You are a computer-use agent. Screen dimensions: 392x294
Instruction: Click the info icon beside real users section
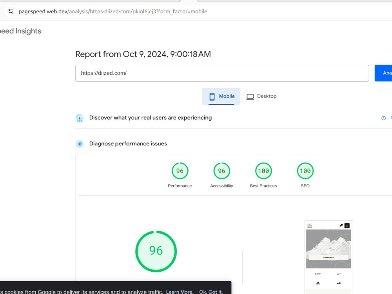click(383, 118)
